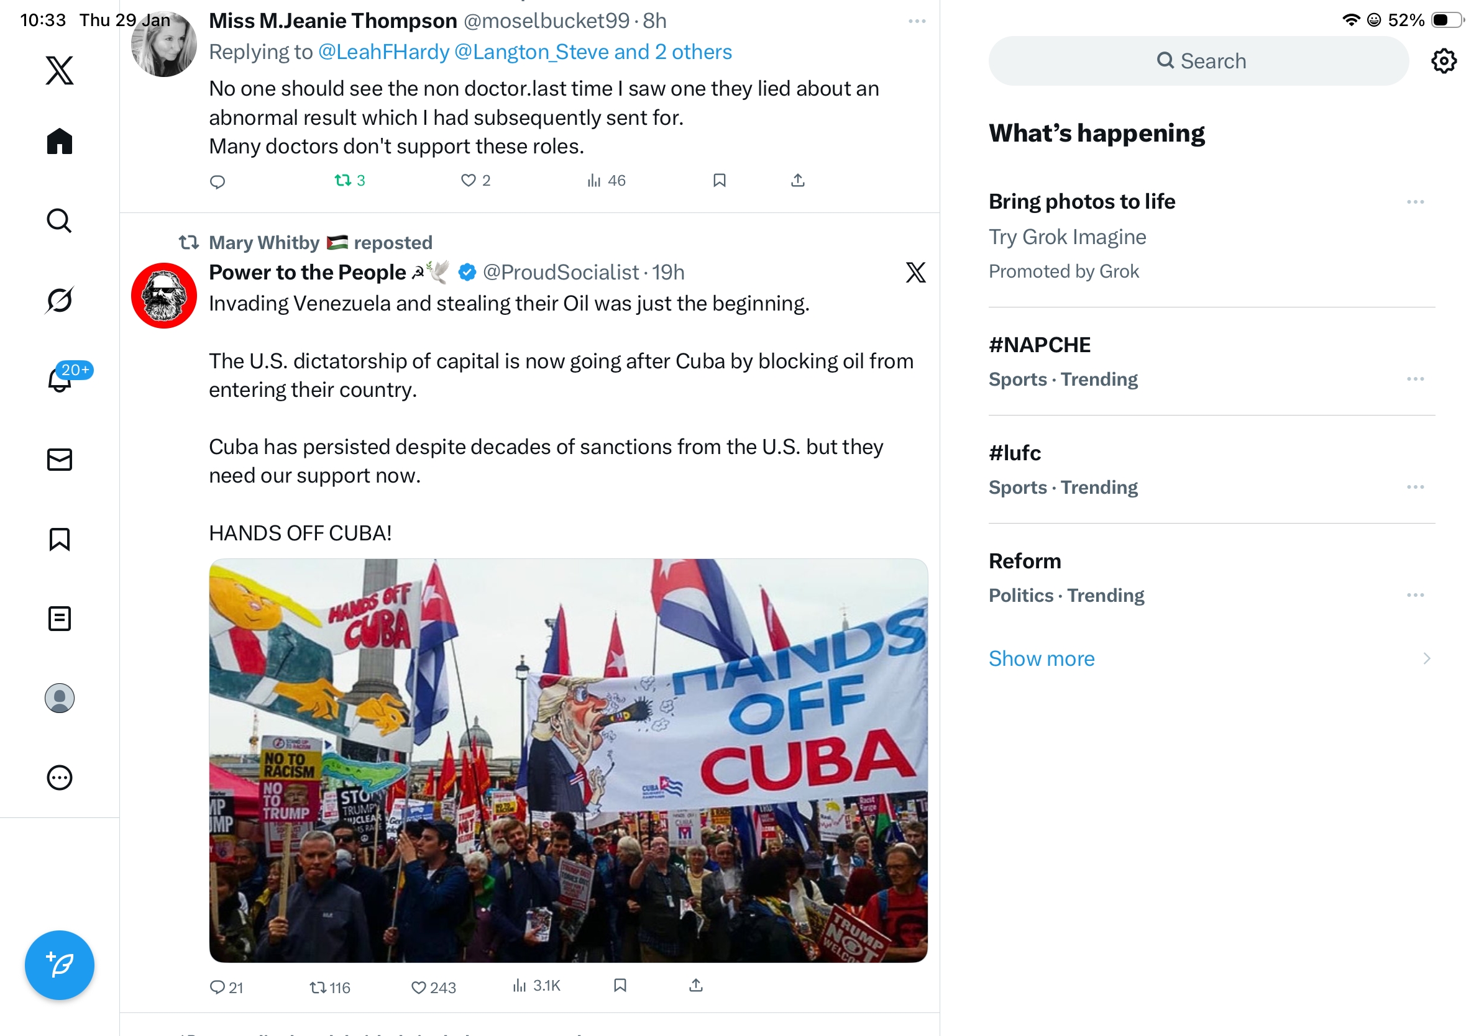1484x1036 pixels.
Task: Open direct messages envelope icon
Action: point(60,459)
